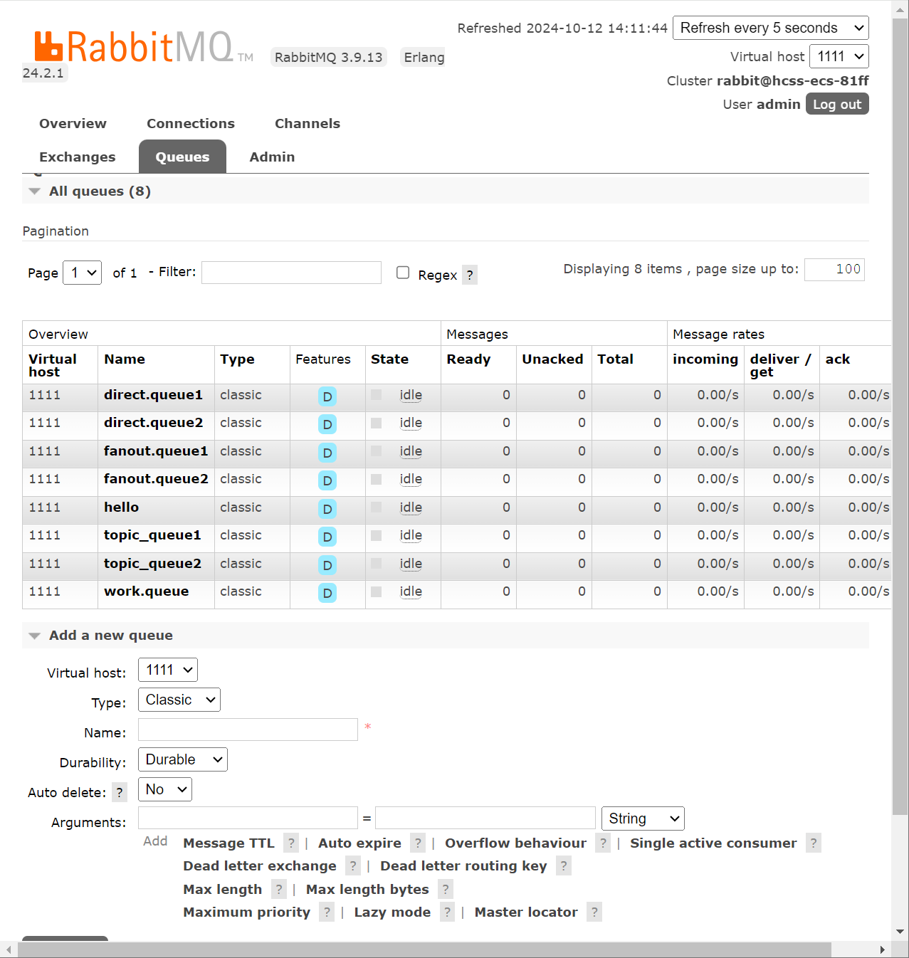The height and width of the screenshot is (958, 909).
Task: Show help for Dead letter routing key
Action: (564, 866)
